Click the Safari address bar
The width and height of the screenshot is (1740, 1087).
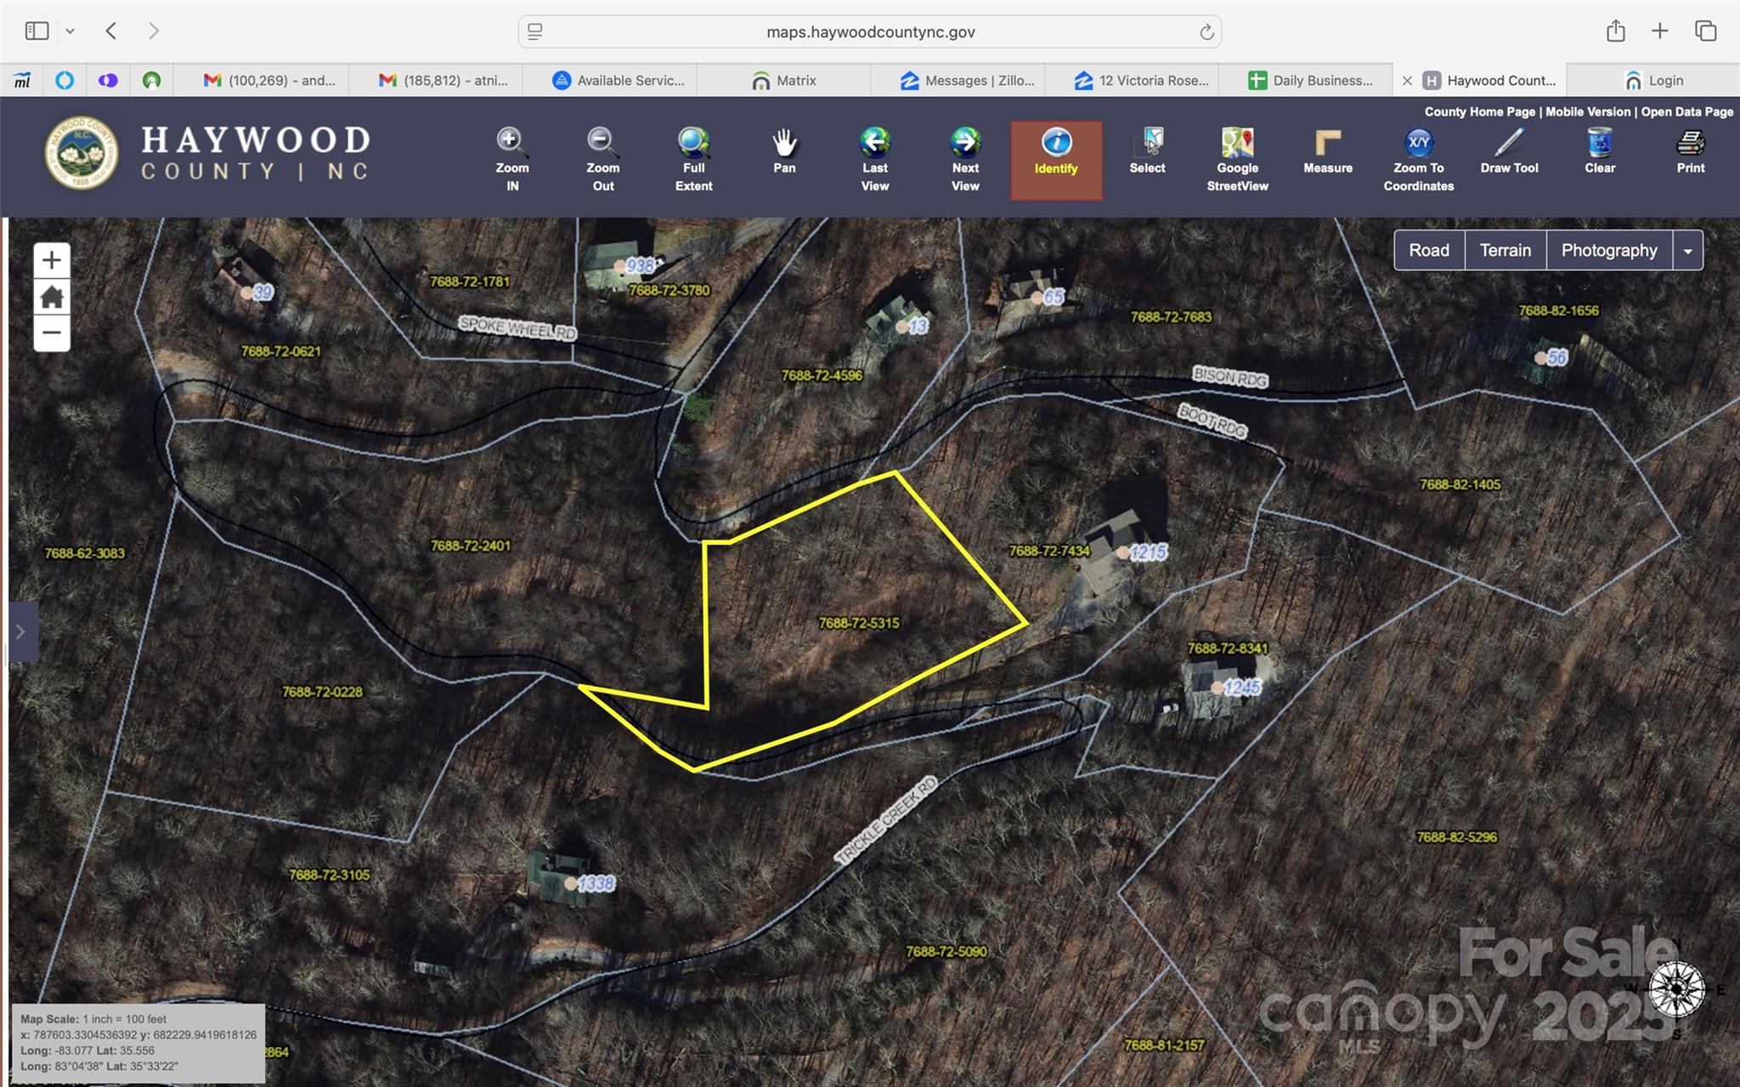(x=869, y=32)
